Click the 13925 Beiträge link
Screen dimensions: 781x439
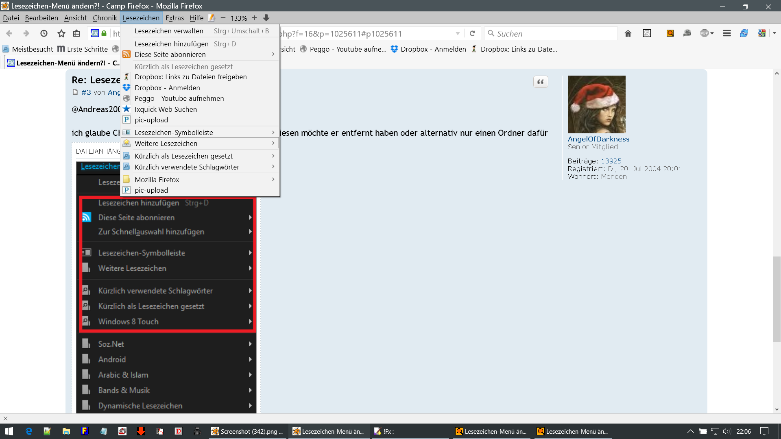tap(611, 161)
